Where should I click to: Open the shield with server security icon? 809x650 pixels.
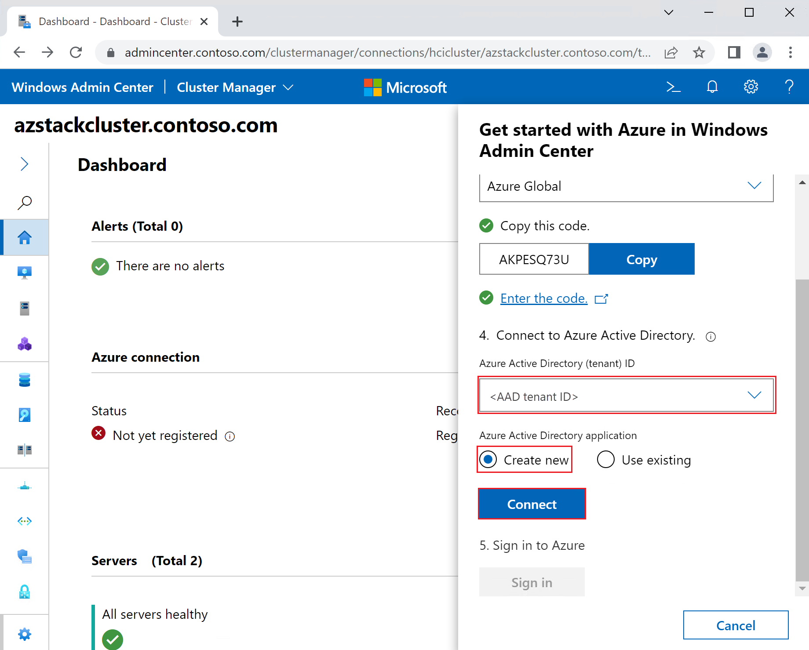pos(24,556)
